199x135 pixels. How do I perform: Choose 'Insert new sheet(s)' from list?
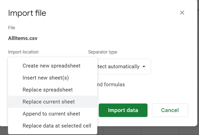coord(45,78)
